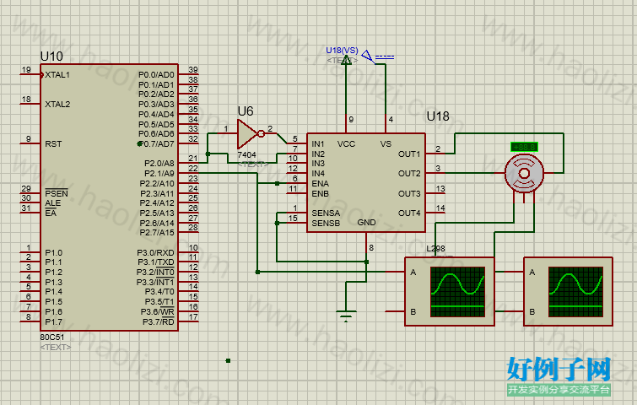Click the P0.7/AD7 pin label
637x405 pixels.
tap(156, 143)
